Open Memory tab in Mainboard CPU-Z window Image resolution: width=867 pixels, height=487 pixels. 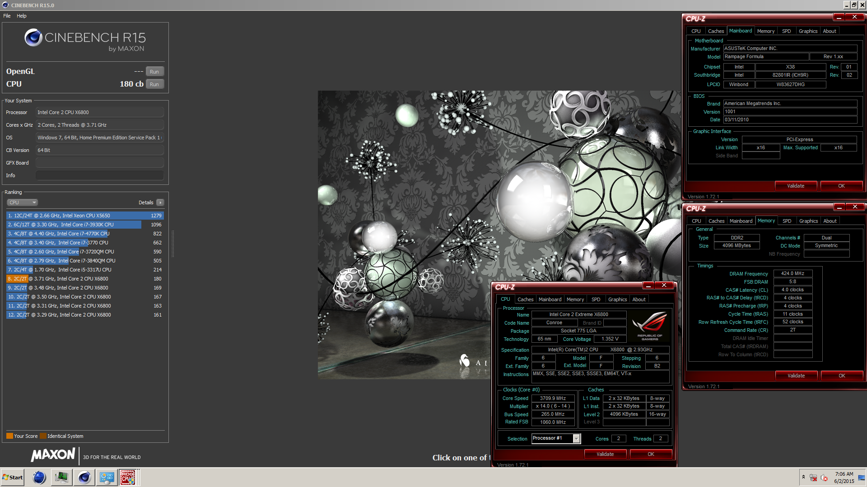click(766, 31)
